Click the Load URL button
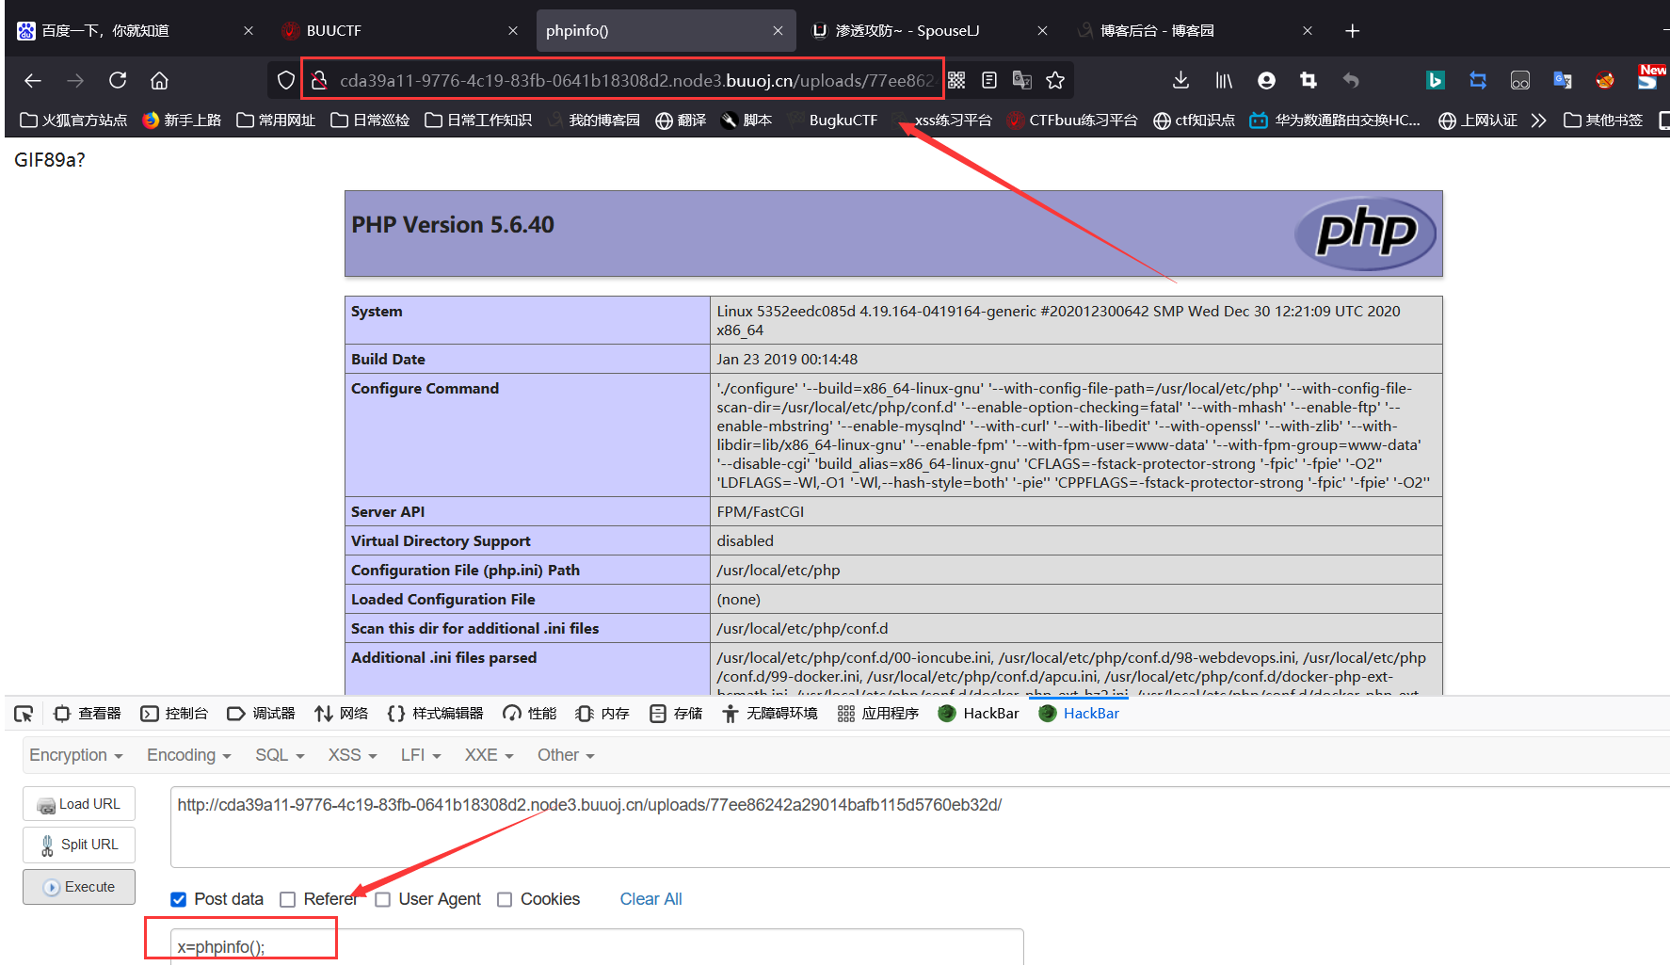Image resolution: width=1670 pixels, height=966 pixels. [x=79, y=804]
